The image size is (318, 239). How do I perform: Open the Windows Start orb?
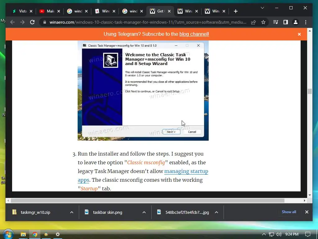(x=8, y=234)
